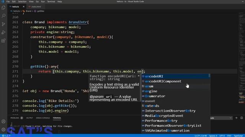
Task: Open the Extensions view
Action: point(3,41)
